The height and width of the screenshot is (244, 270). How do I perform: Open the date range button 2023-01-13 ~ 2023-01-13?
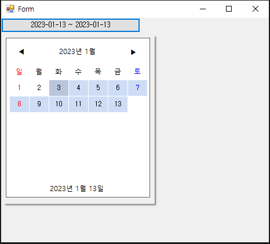pyautogui.click(x=71, y=25)
